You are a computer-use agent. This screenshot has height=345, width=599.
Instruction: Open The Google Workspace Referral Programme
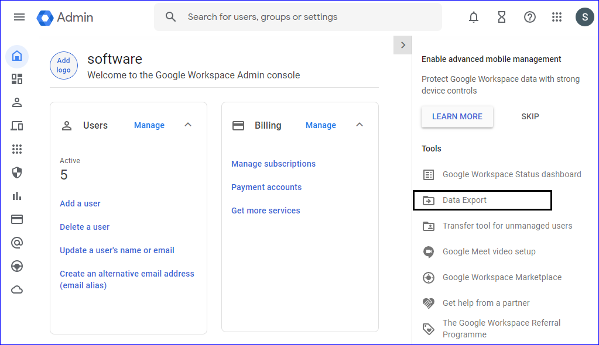(502, 329)
